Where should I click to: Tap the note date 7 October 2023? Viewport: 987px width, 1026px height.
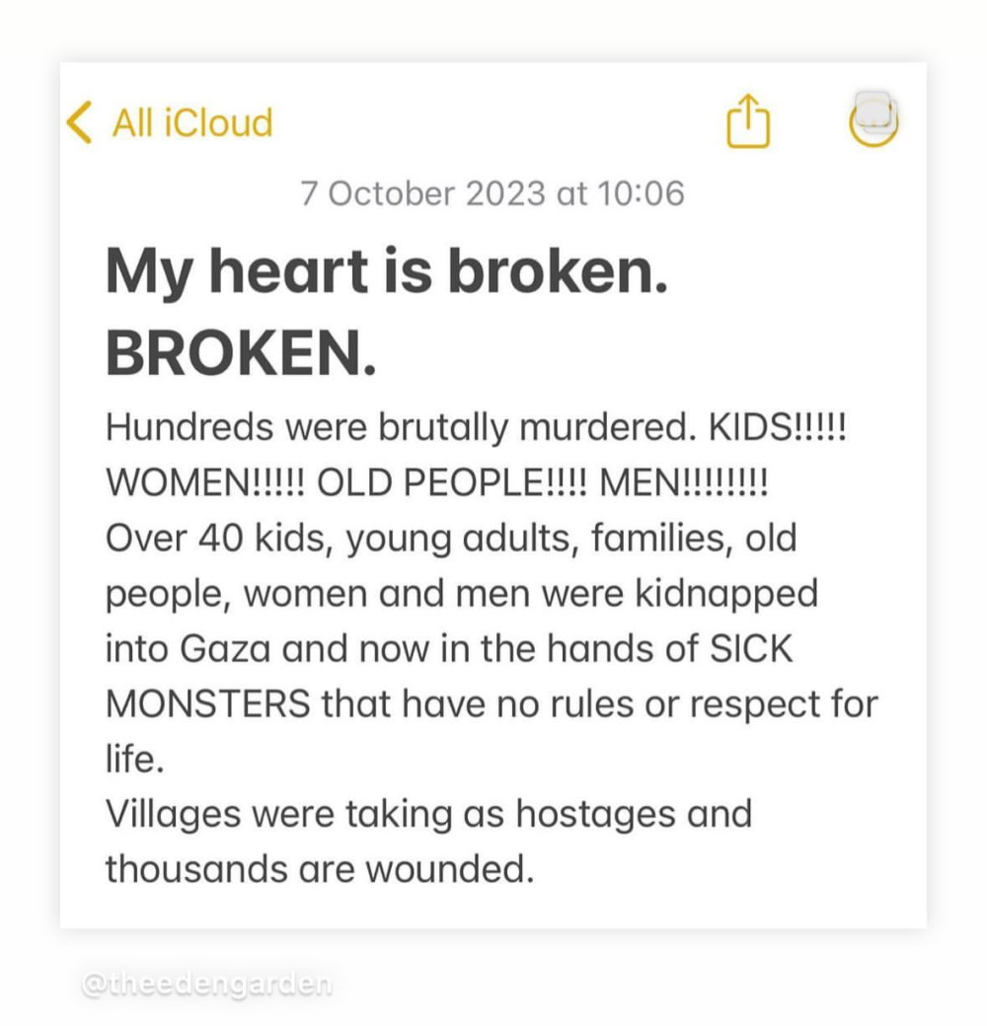[422, 193]
